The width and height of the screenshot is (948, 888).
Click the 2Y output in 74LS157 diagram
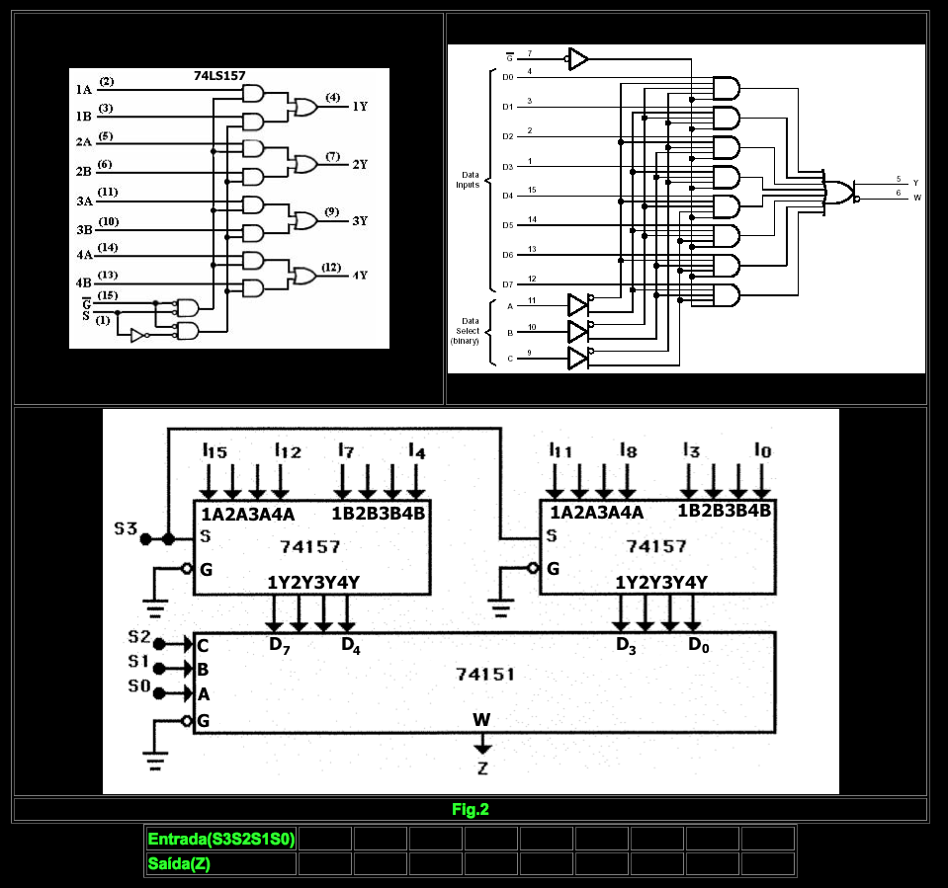pyautogui.click(x=360, y=164)
